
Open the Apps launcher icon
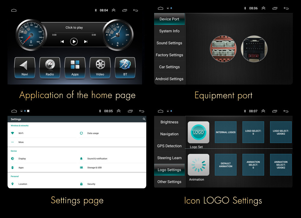[x=75, y=67]
